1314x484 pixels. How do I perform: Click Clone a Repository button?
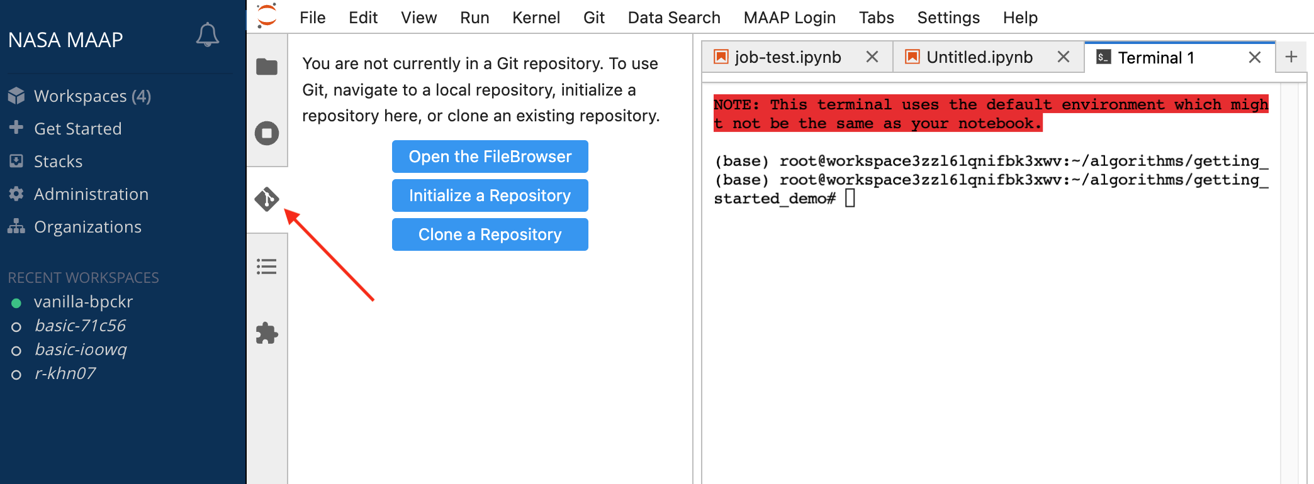[490, 234]
